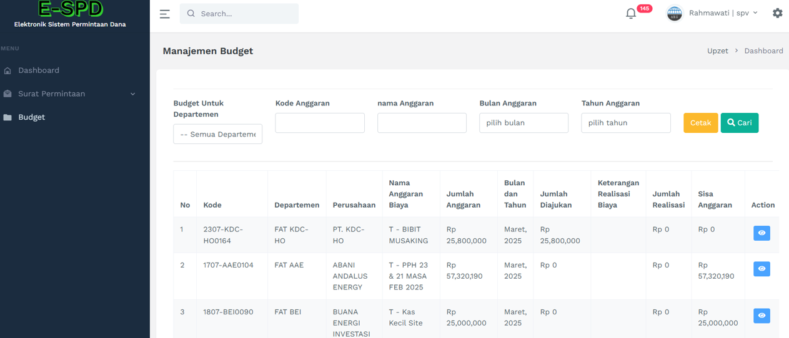Screen dimensions: 789x338
Task: Click the Surat Permintaan sidebar icon
Action: (7, 94)
